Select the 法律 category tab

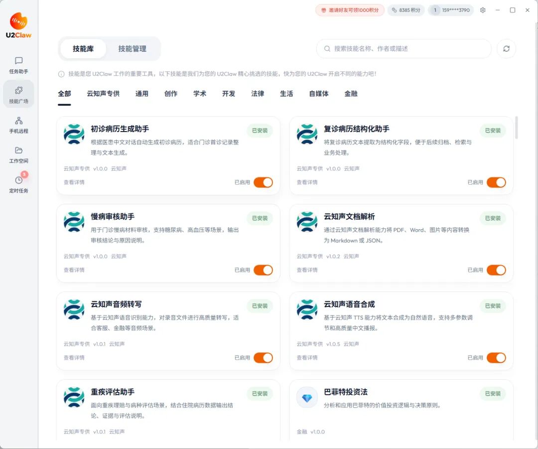(258, 94)
